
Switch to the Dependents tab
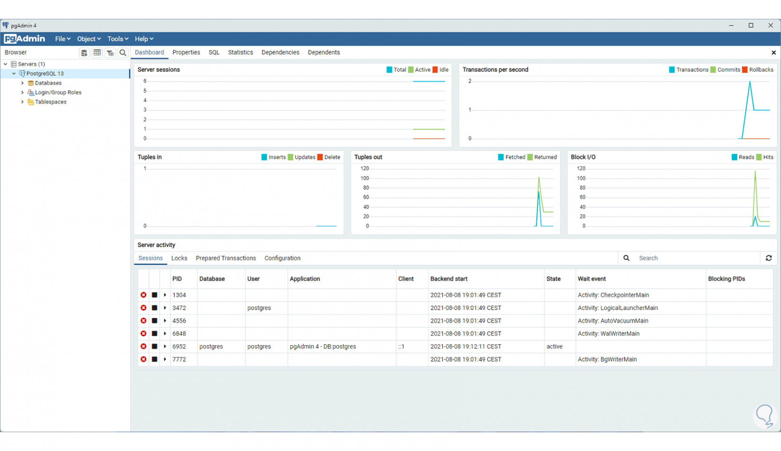pos(324,52)
